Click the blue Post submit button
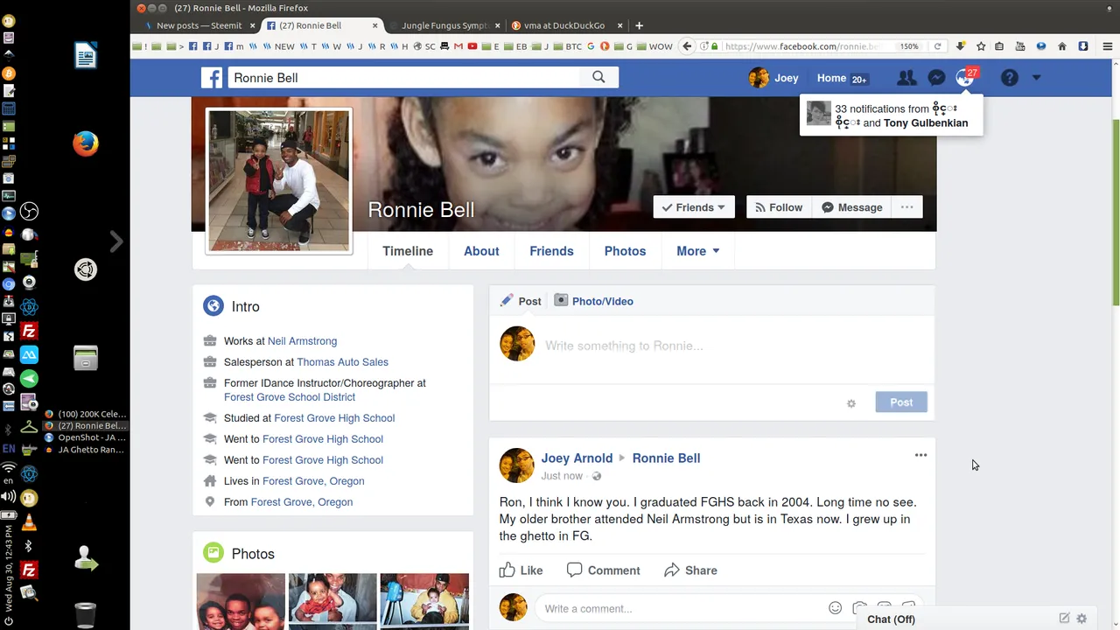Image resolution: width=1120 pixels, height=630 pixels. coord(901,402)
